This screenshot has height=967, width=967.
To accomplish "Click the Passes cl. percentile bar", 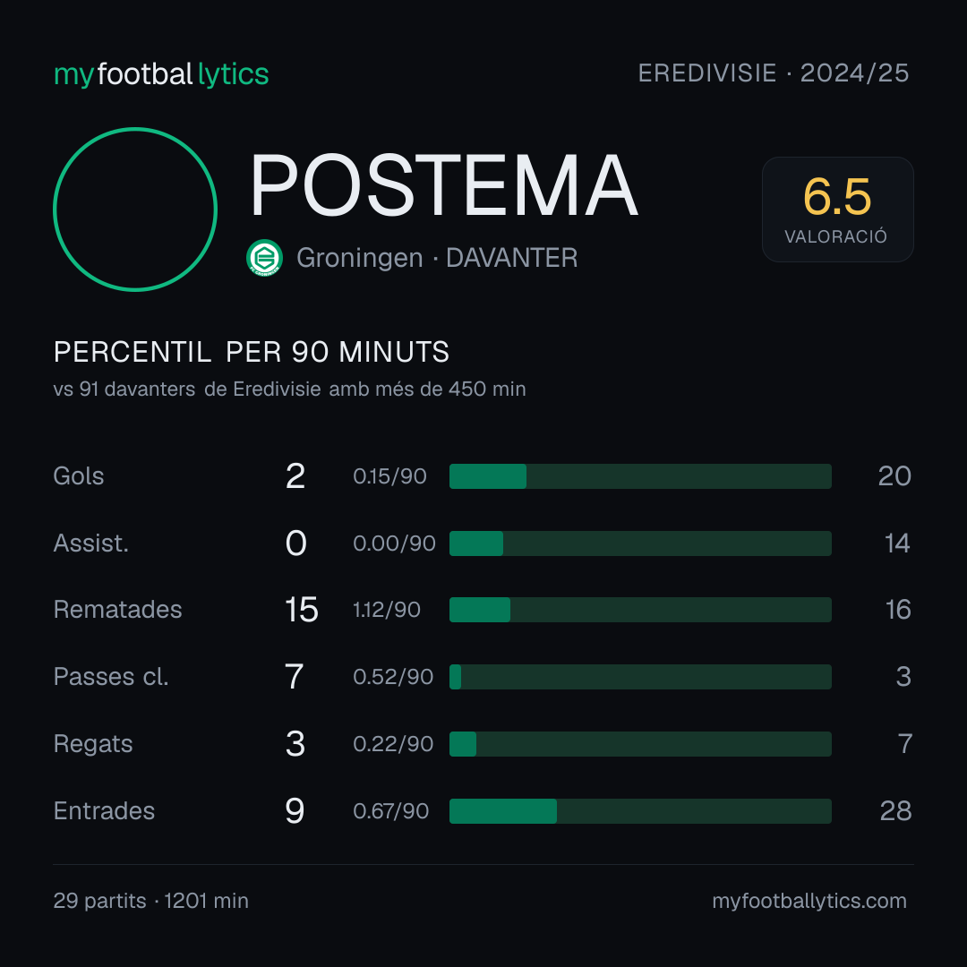I will (640, 677).
